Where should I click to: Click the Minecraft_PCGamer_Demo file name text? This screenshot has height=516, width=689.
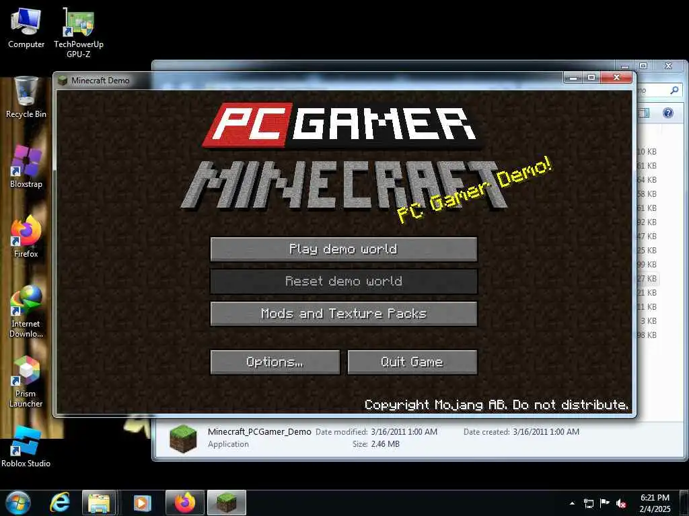pyautogui.click(x=259, y=432)
